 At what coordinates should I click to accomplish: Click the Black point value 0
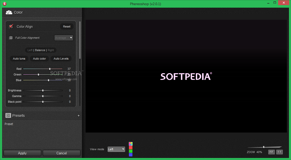(70, 102)
